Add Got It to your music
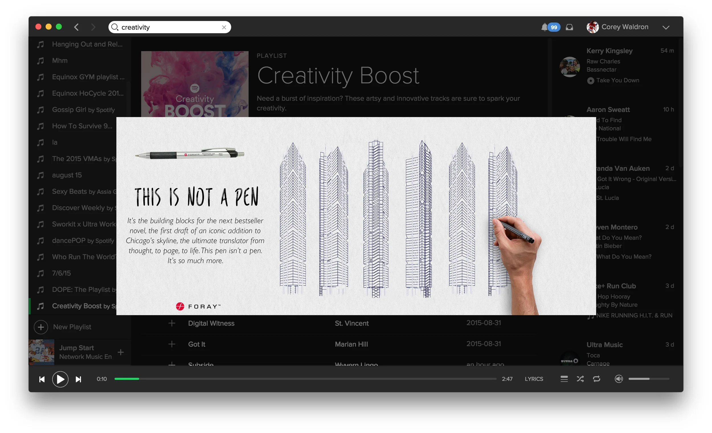 [x=172, y=344]
